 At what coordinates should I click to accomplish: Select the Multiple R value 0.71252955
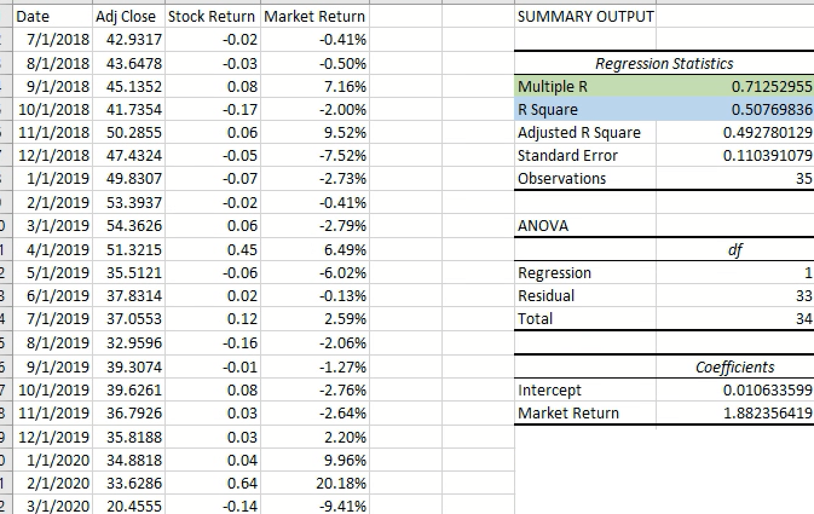[x=735, y=86]
